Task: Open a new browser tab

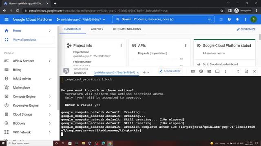Action: pos(55,4)
